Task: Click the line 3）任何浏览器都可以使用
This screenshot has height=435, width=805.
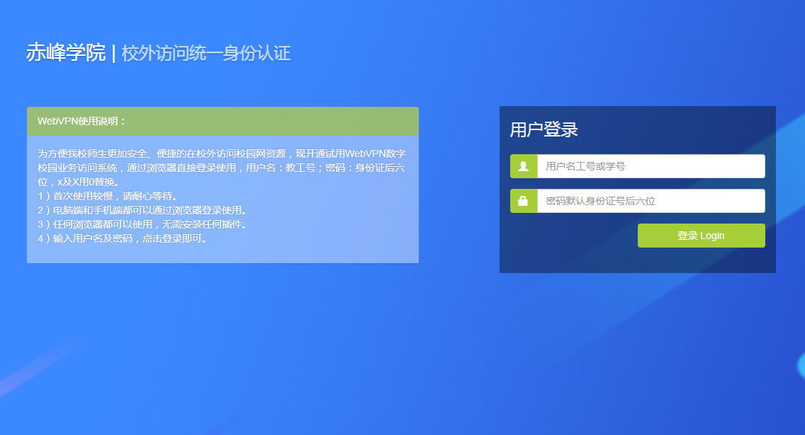Action: 142,224
